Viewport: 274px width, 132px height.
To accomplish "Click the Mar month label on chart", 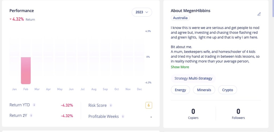I will [37, 89].
